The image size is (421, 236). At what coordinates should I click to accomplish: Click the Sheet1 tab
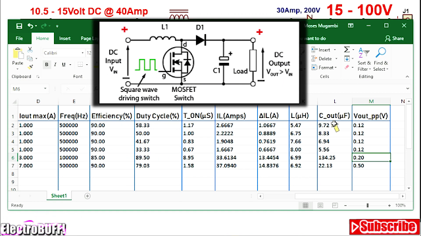(59, 196)
